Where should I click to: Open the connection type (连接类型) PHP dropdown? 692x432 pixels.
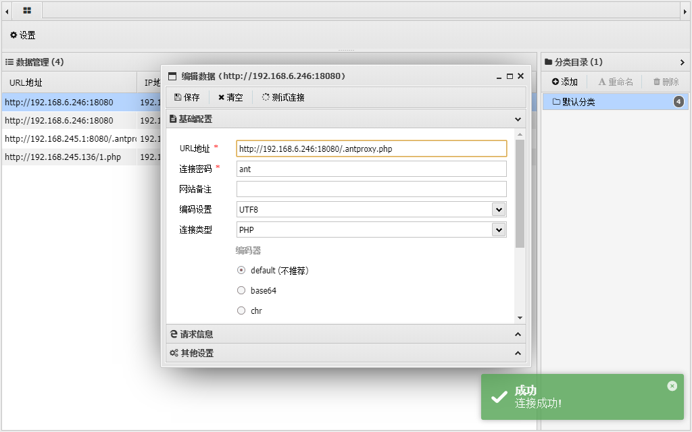pos(499,230)
